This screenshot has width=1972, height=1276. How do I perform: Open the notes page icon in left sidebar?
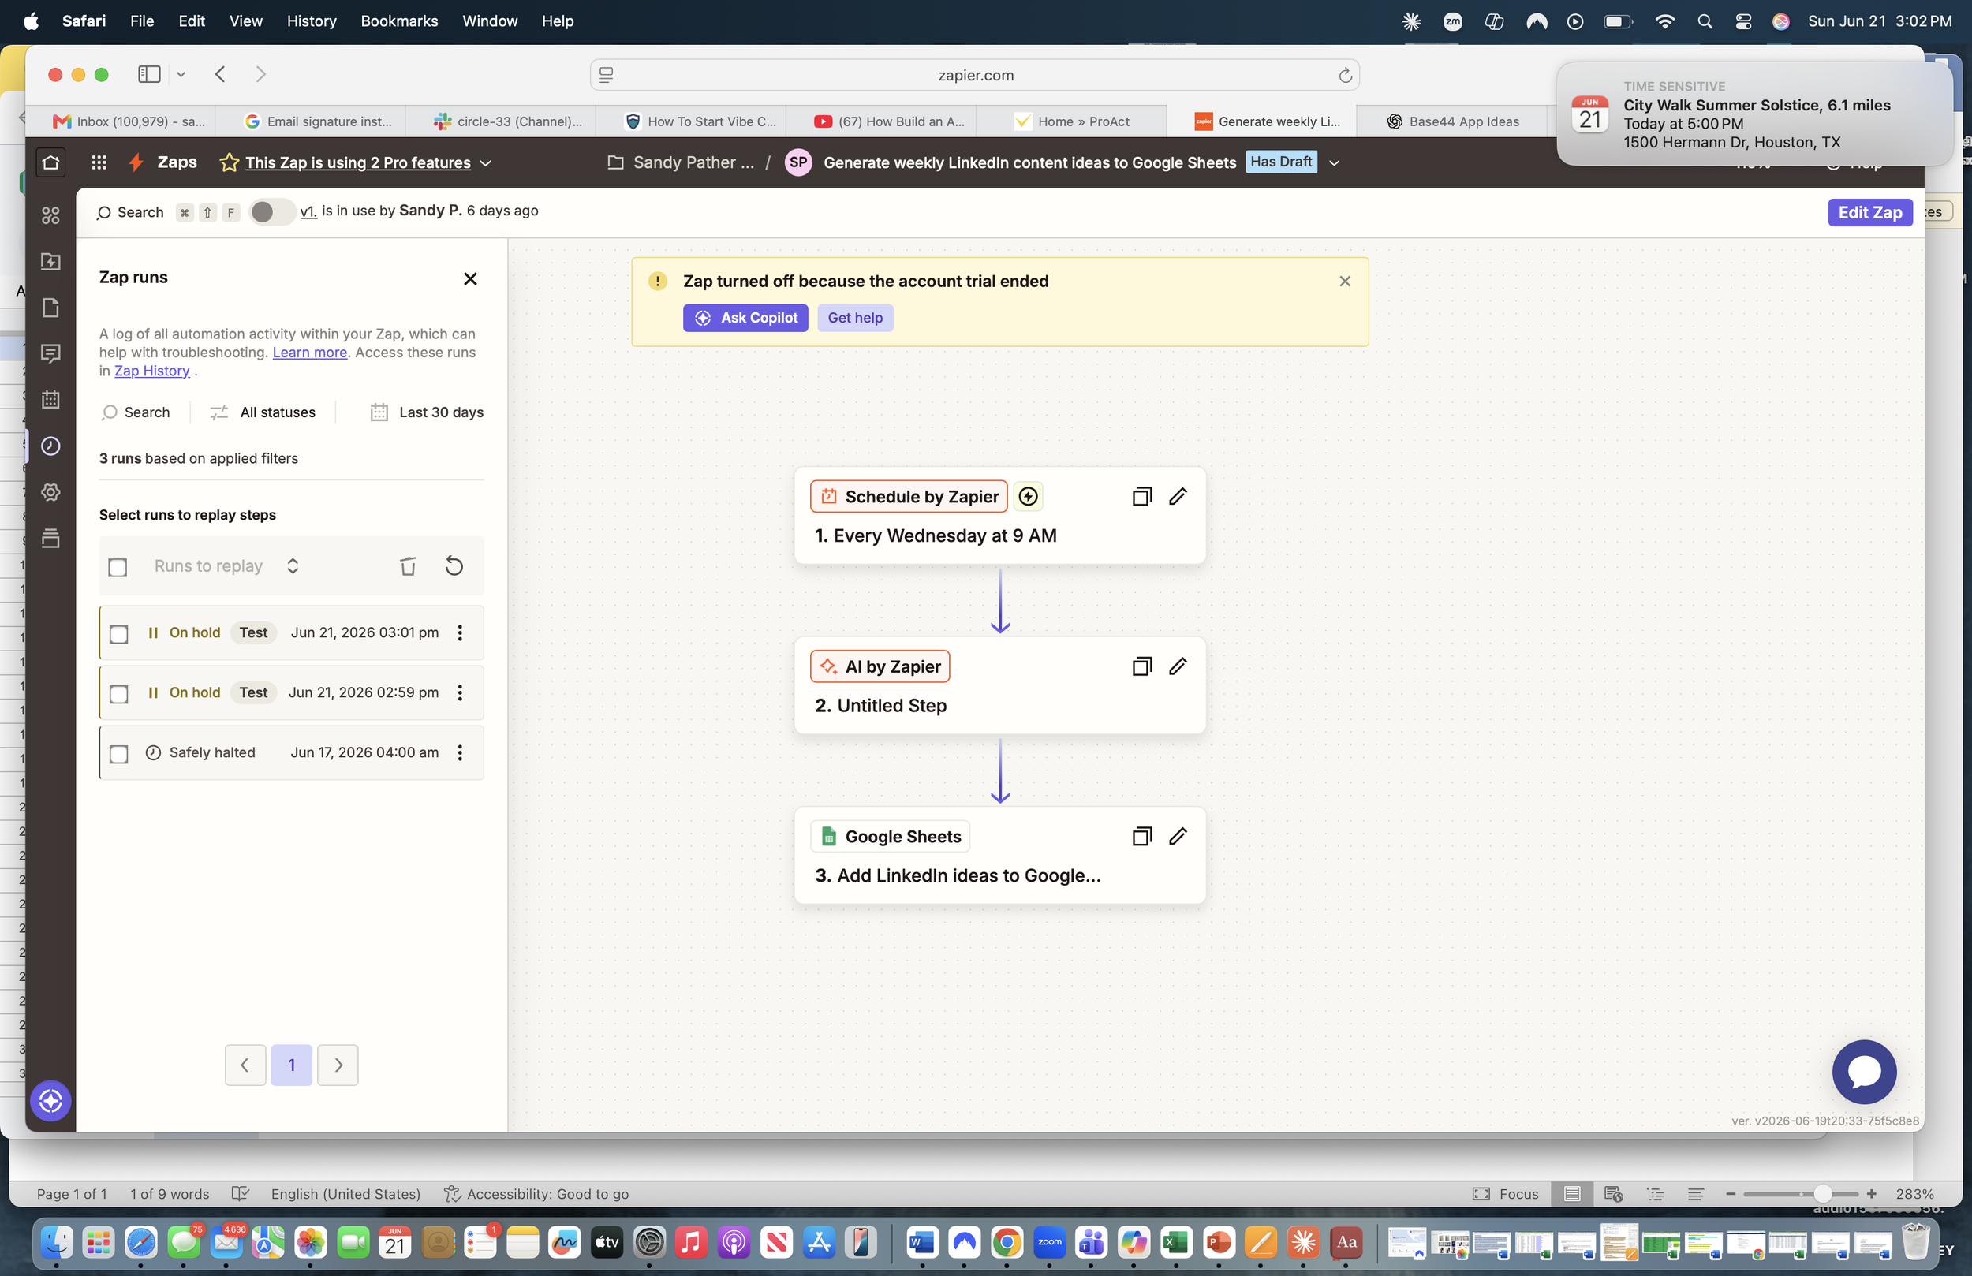tap(50, 308)
